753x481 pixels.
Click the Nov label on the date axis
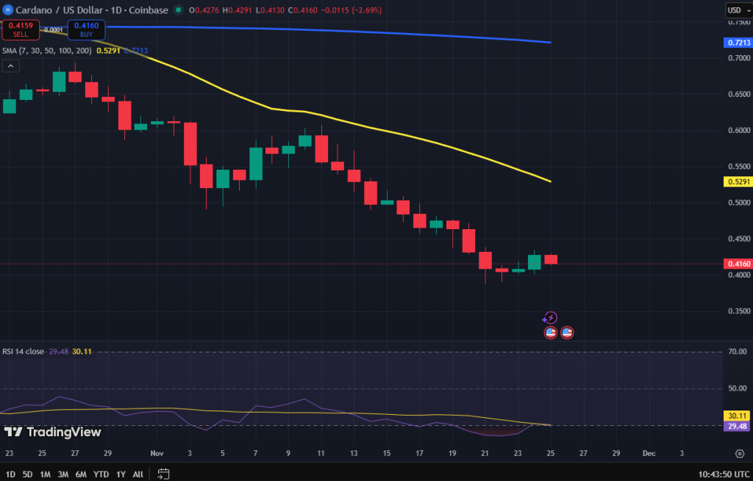(157, 453)
